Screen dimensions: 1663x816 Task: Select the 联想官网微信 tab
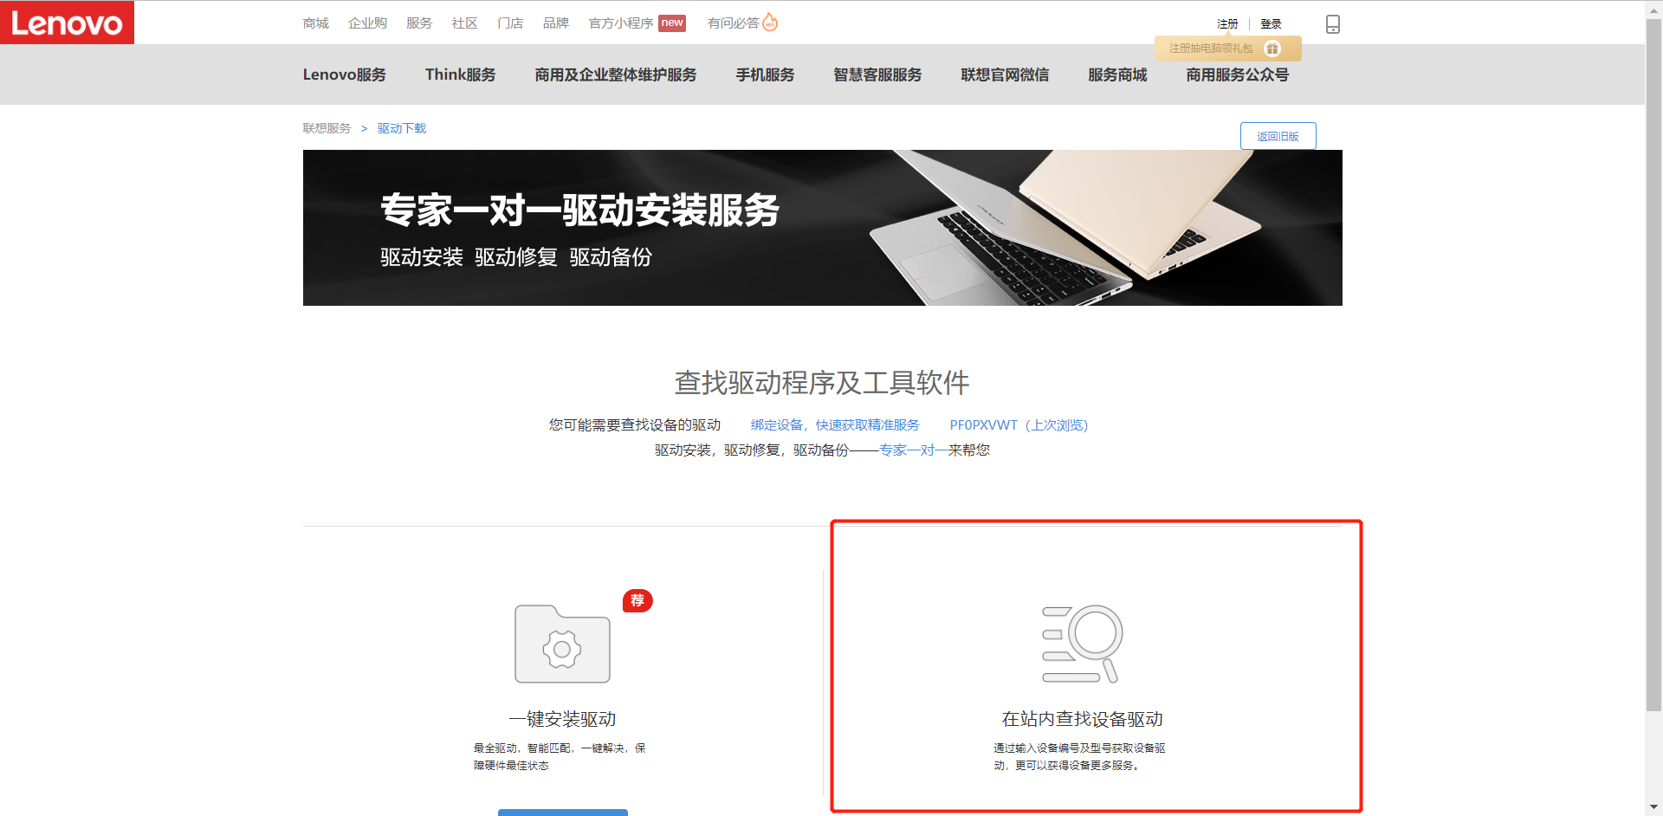coord(1006,75)
